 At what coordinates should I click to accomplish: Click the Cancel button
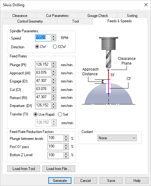click(x=86, y=181)
